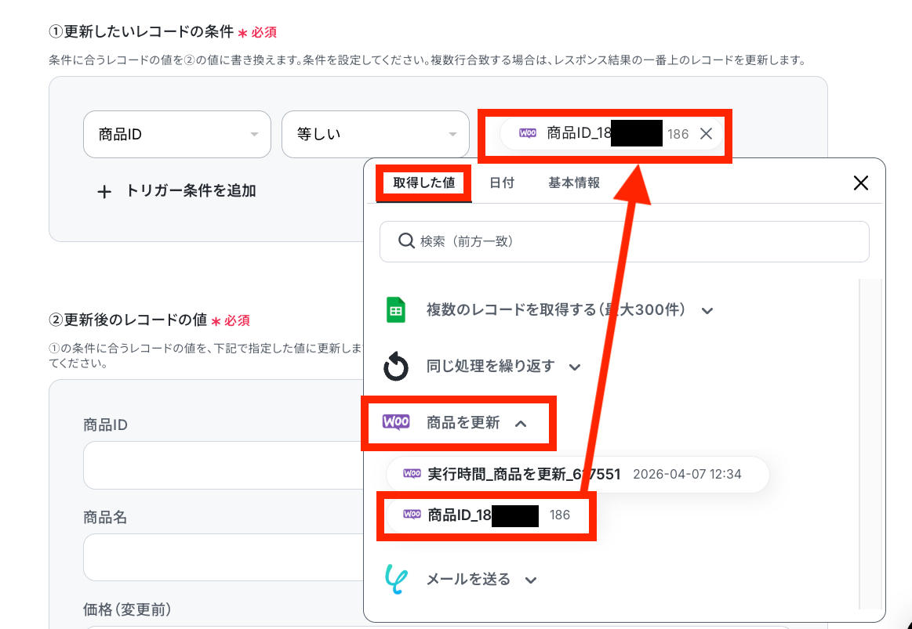Click the popup list scrollbar
The height and width of the screenshot is (629, 912).
click(870, 443)
